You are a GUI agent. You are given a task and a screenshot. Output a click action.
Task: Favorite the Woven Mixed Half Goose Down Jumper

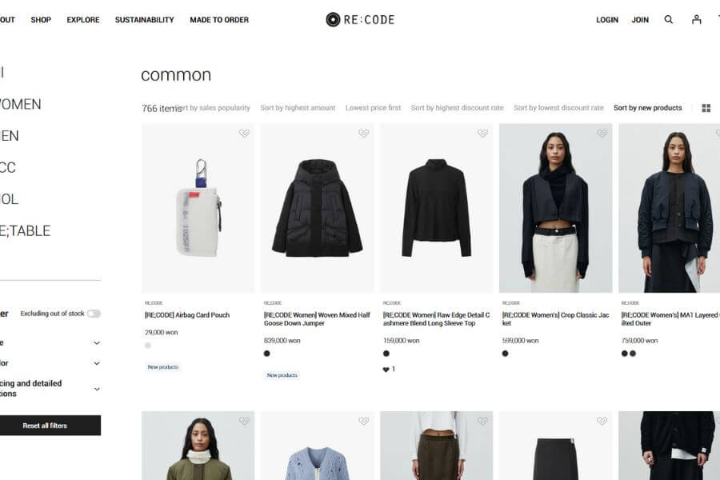pyautogui.click(x=364, y=134)
